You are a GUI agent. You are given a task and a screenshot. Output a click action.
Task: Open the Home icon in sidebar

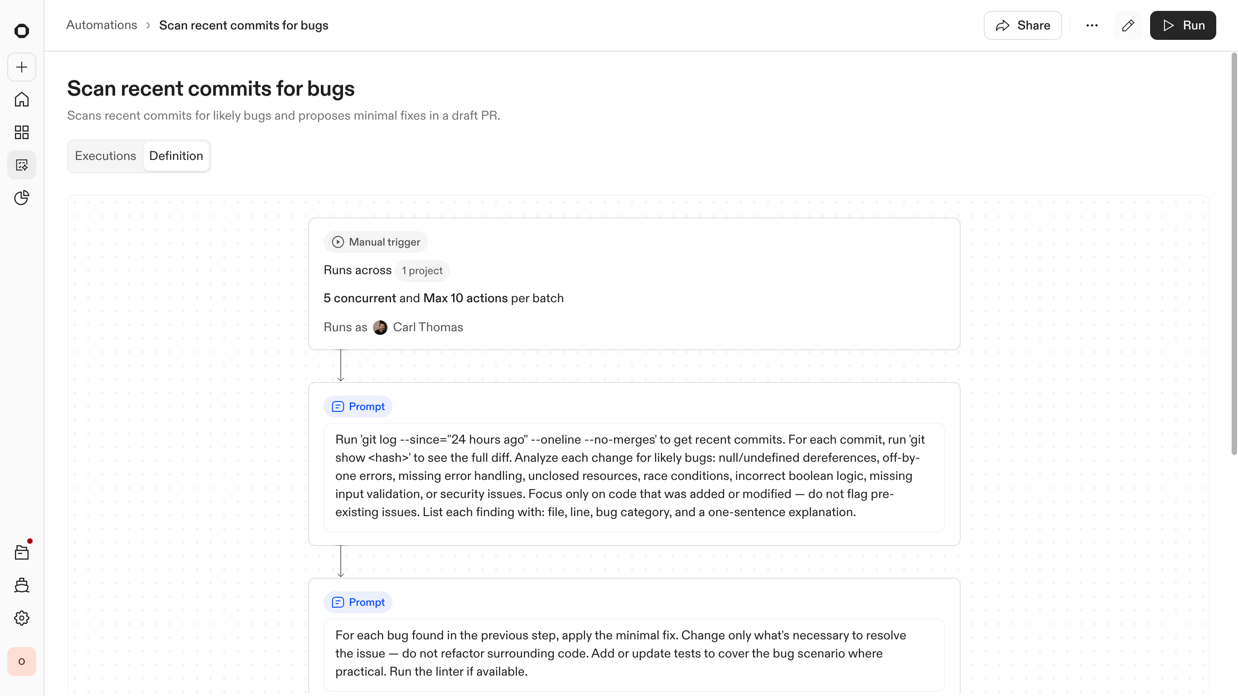pyautogui.click(x=22, y=100)
